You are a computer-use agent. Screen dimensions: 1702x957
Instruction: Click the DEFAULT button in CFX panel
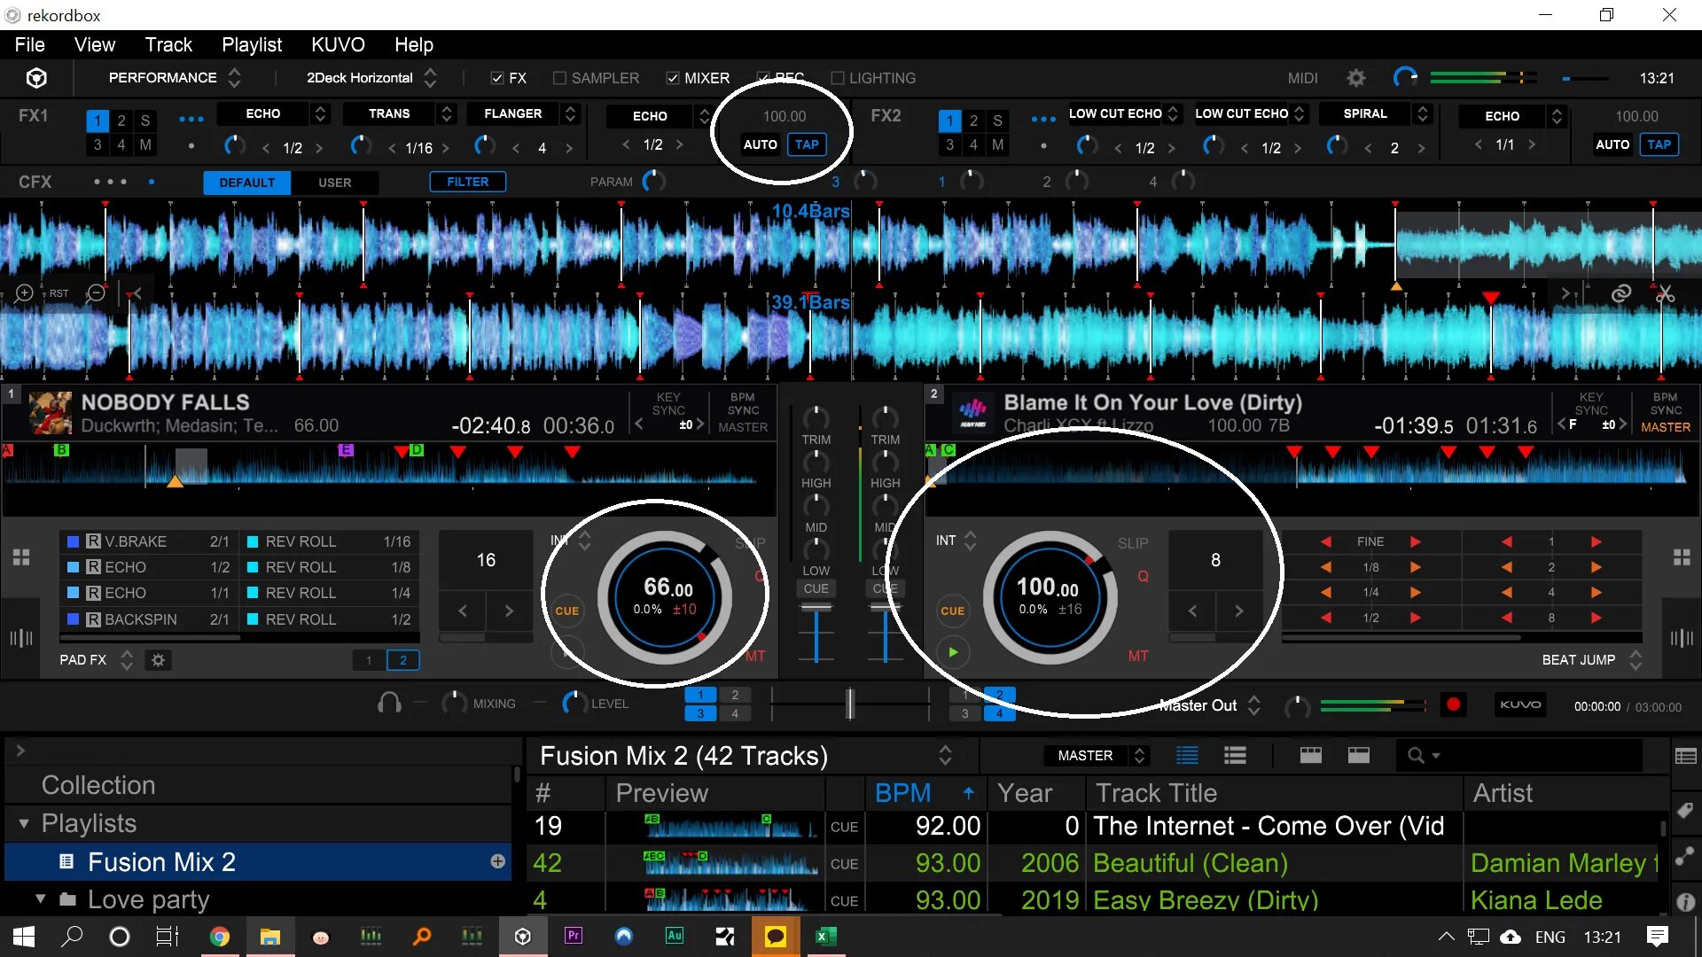click(246, 181)
